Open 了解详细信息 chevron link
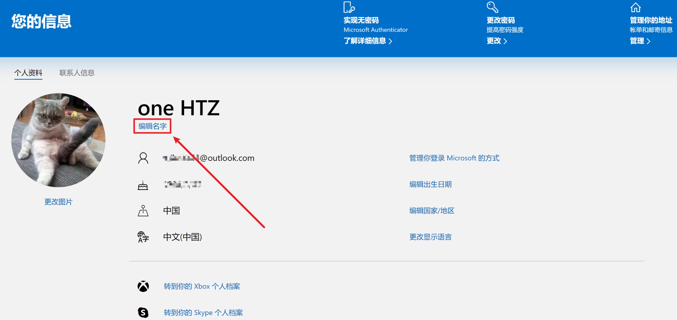677x320 pixels. click(x=368, y=41)
